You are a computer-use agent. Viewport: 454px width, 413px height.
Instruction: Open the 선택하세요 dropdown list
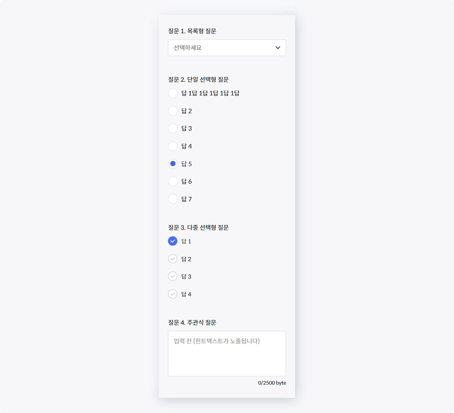[227, 48]
